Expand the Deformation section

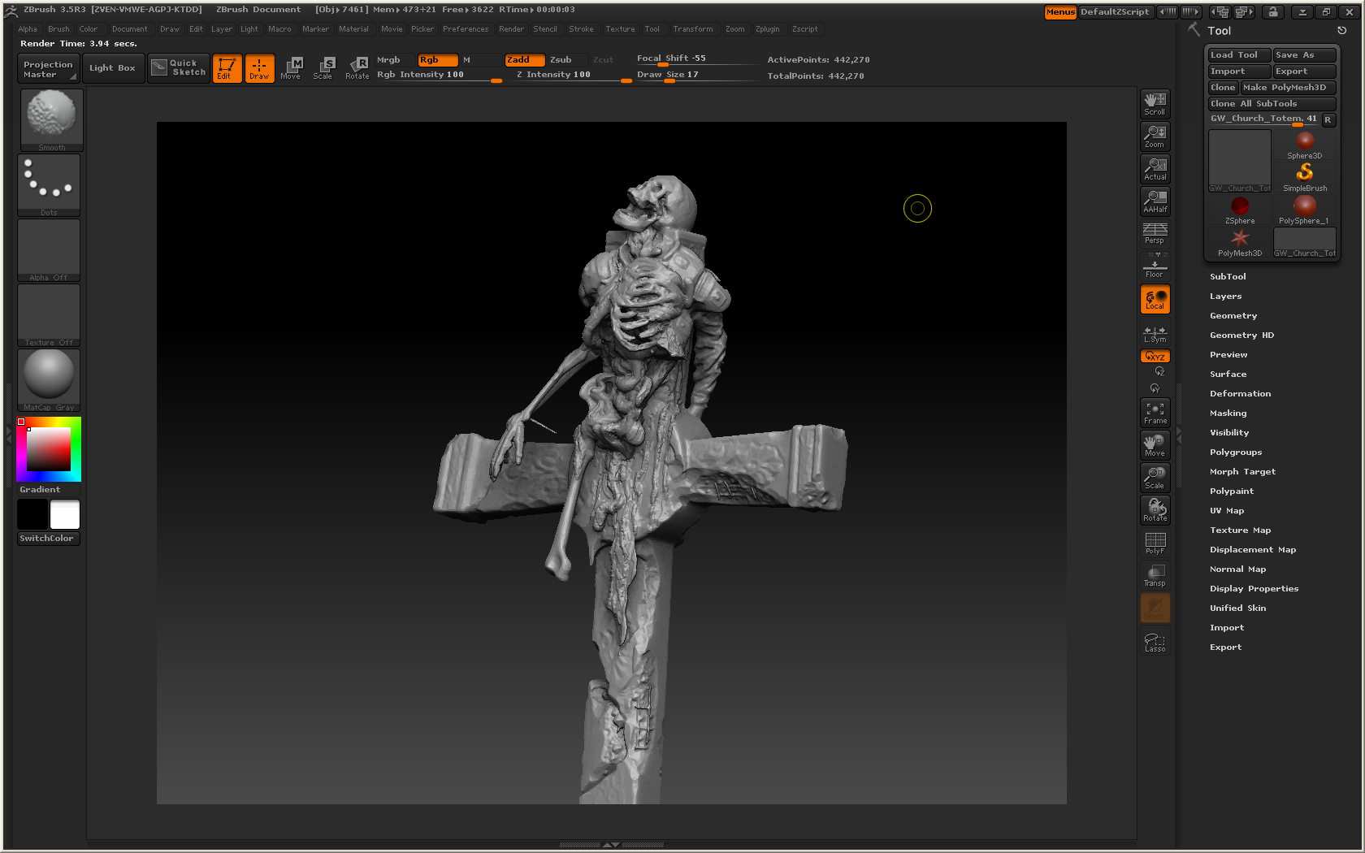pos(1240,394)
